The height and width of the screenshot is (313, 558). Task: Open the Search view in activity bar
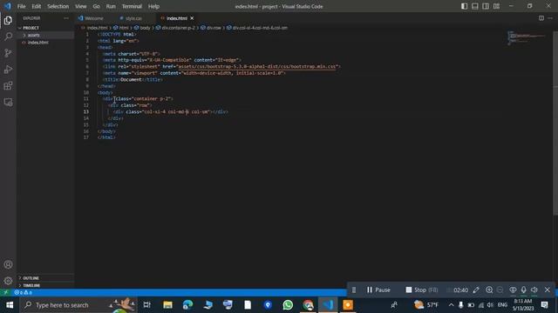8,37
